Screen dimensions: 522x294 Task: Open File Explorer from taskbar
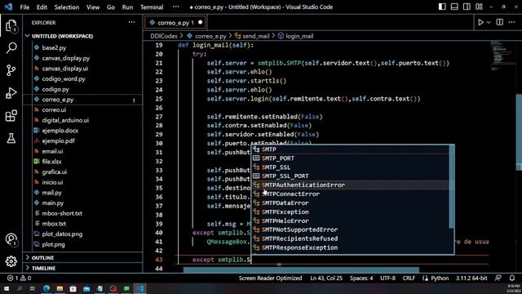point(60,288)
